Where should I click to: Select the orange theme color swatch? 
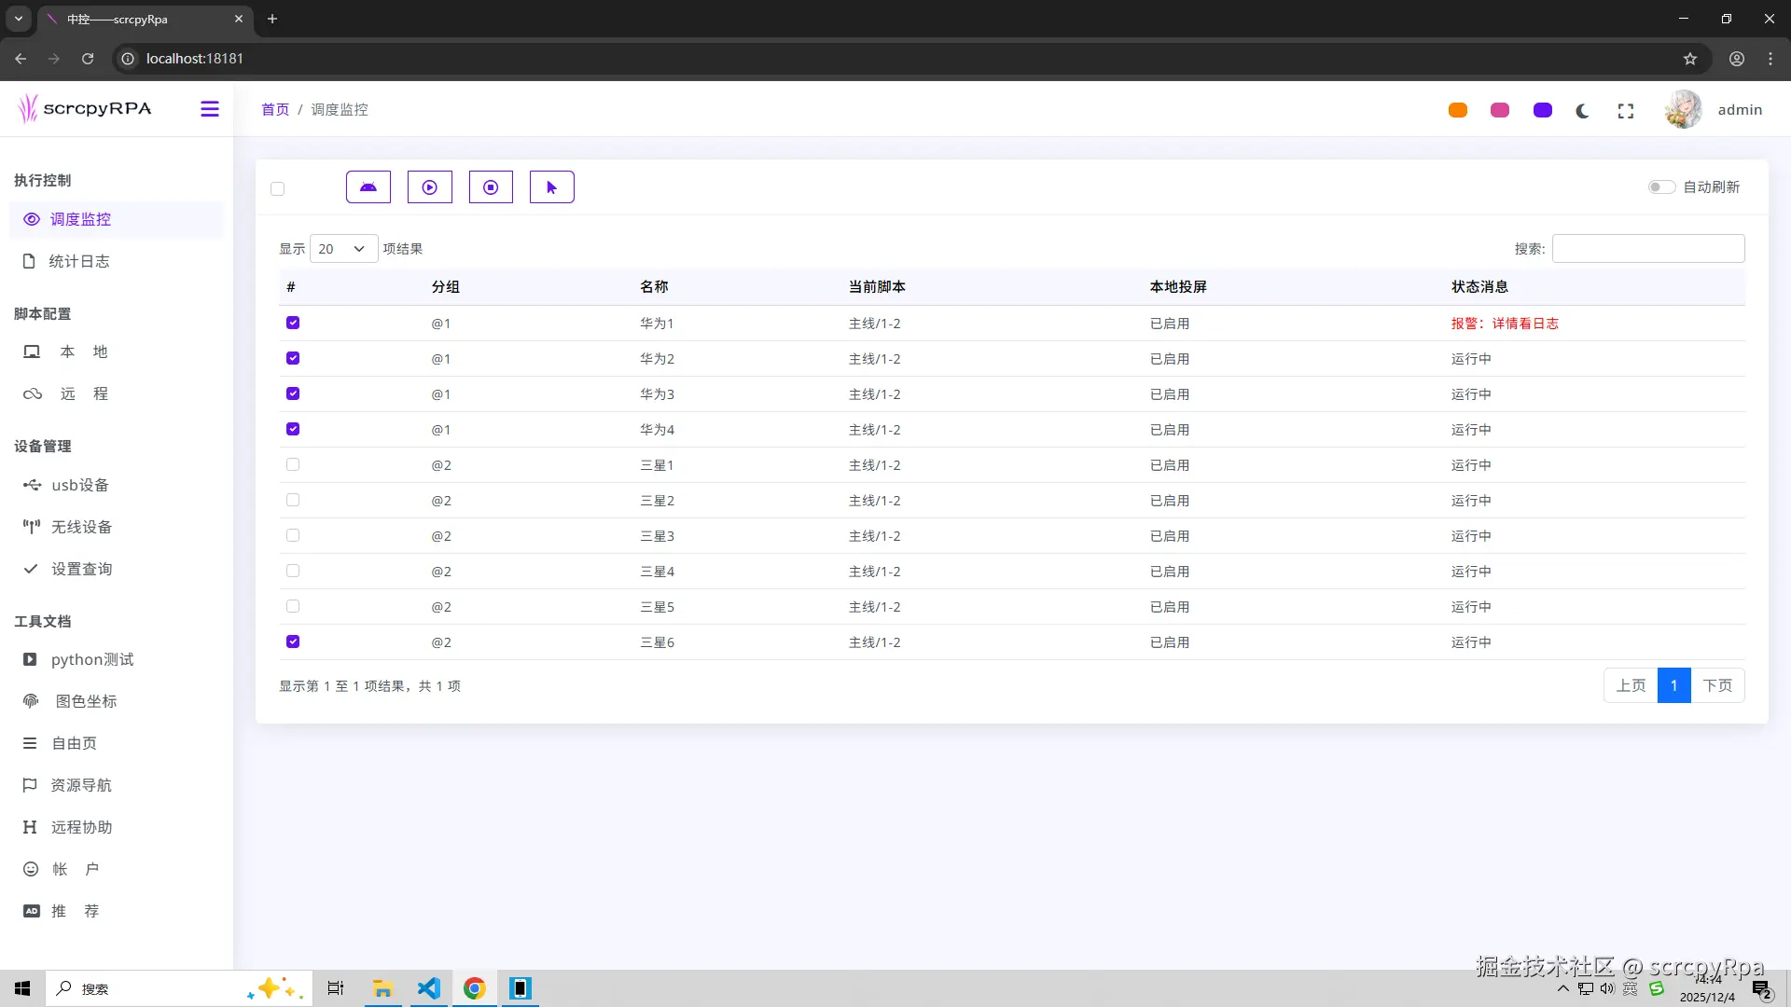click(1458, 110)
